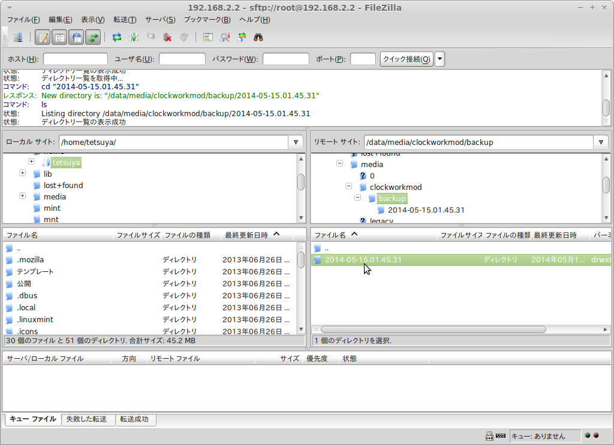The width and height of the screenshot is (614, 445).
Task: Sort local files by ファイルサイズ column
Action: point(139,235)
